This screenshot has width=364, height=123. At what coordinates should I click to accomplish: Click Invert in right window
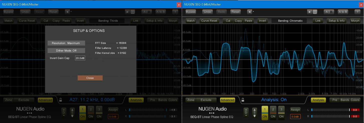click(x=262, y=21)
